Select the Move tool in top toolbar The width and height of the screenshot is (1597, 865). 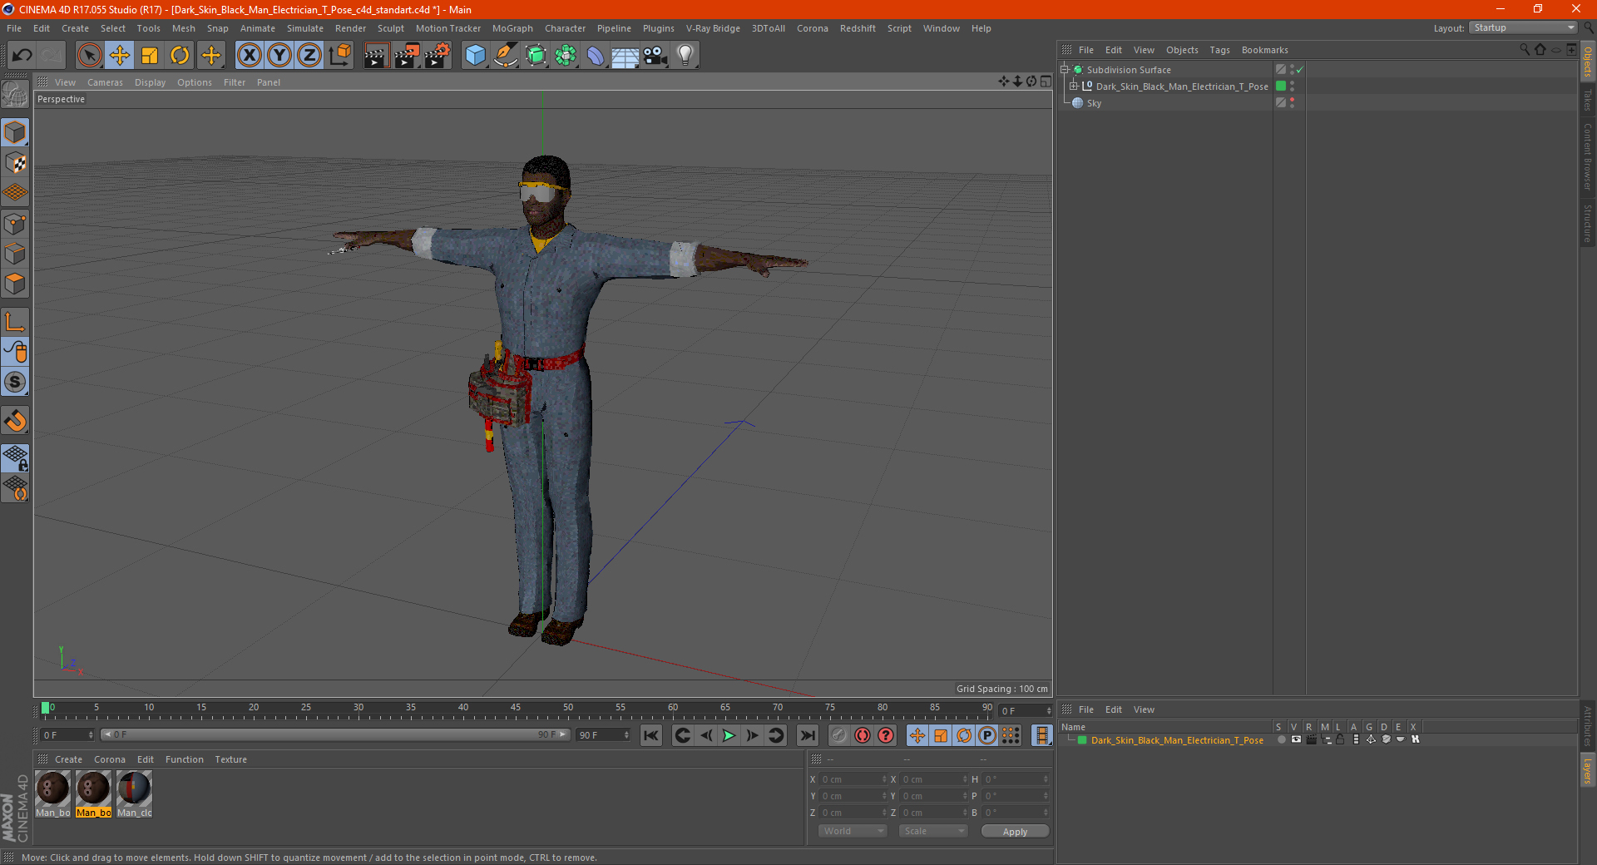pyautogui.click(x=120, y=56)
